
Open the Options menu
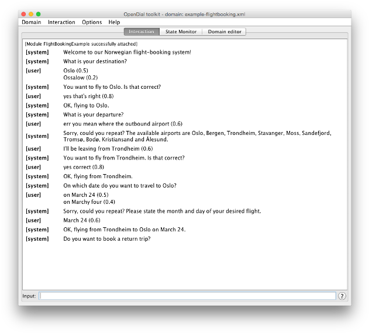(92, 22)
